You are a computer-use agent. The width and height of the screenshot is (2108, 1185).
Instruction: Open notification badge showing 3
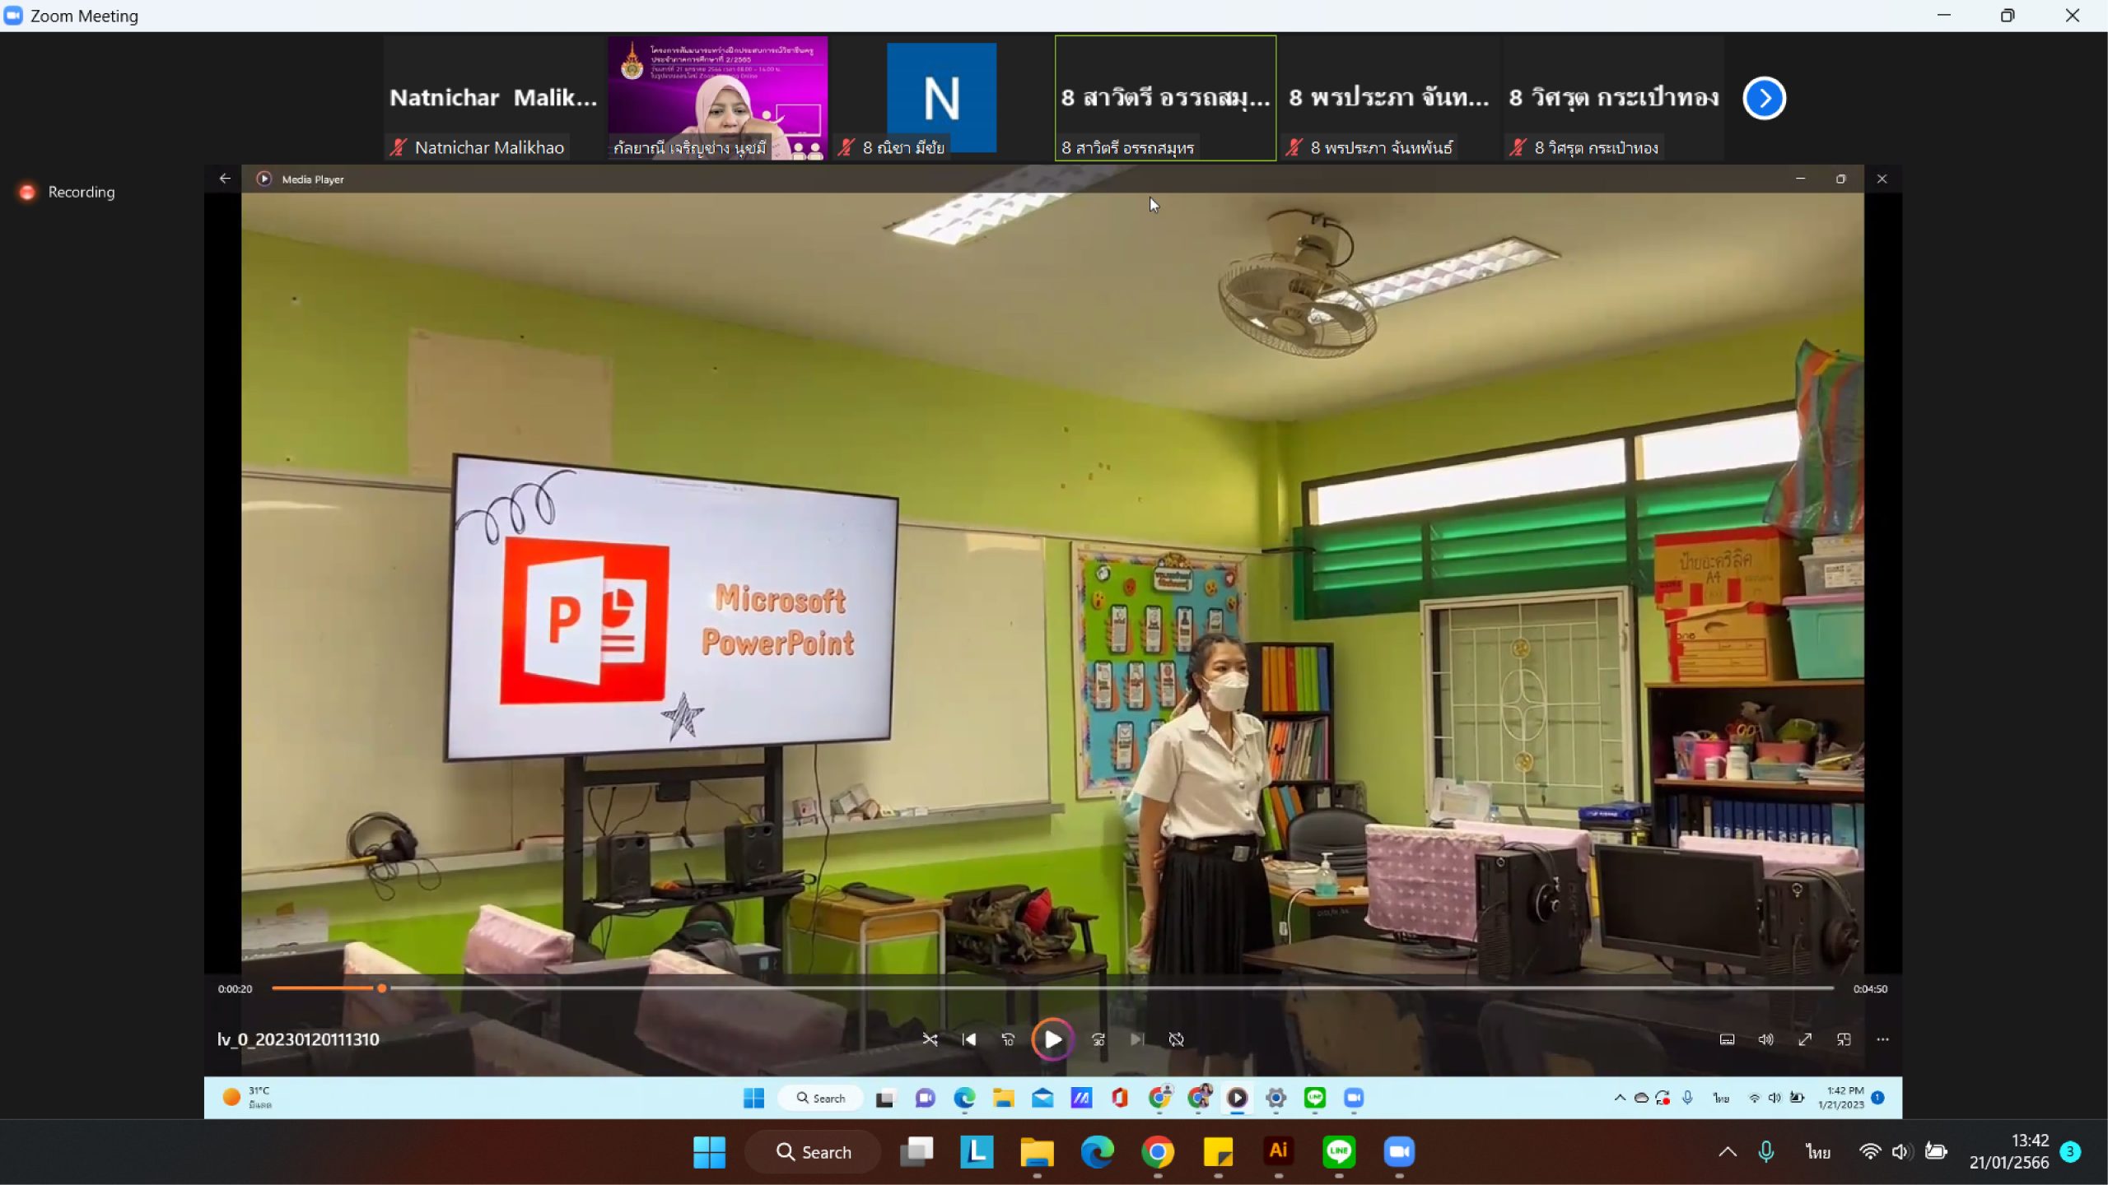point(2070,1152)
